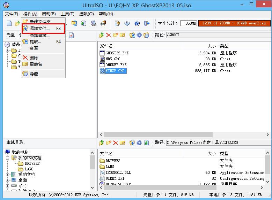The width and height of the screenshot is (272, 200).
Task: Click the red delete X icon in ISO pane toolbar
Action: (109, 35)
